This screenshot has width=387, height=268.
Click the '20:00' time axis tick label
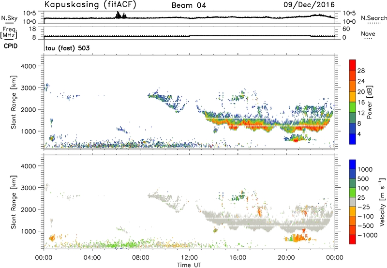pos(286,258)
